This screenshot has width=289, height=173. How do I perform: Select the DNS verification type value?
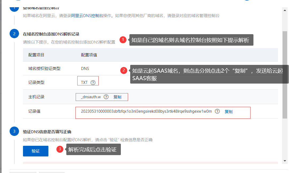(x=85, y=68)
